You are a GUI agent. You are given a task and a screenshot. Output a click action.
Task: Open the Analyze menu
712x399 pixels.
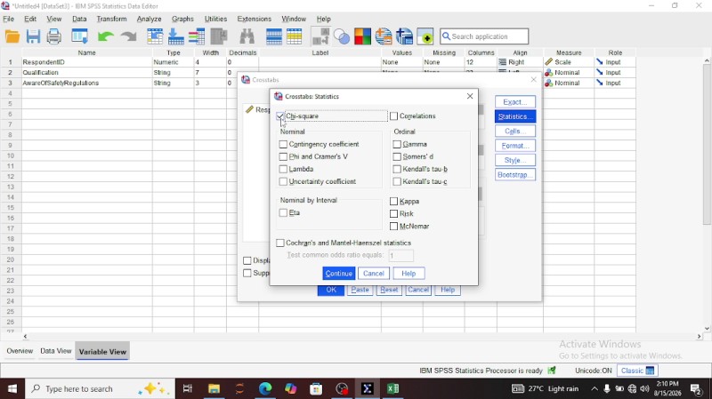point(149,19)
